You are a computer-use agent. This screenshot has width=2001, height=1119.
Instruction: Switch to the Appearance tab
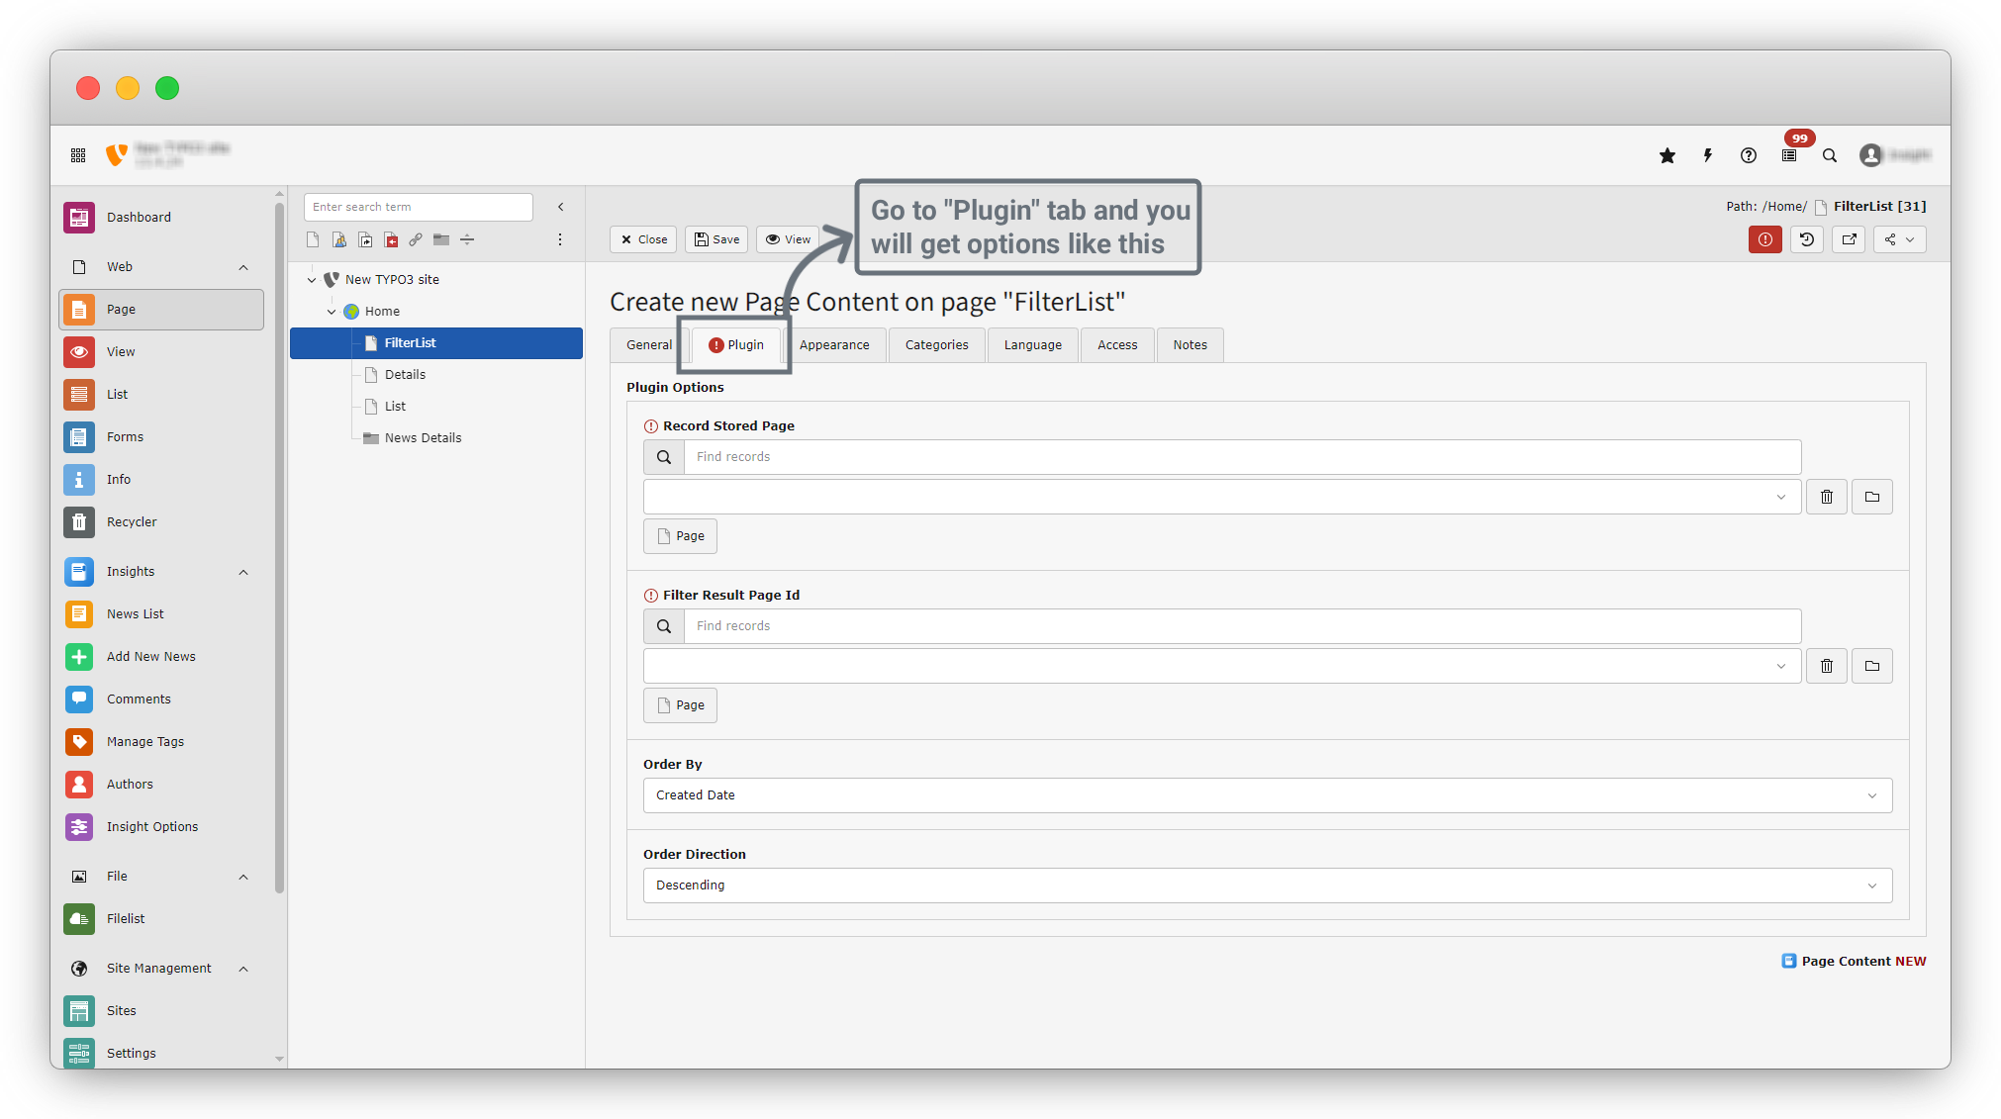[834, 345]
